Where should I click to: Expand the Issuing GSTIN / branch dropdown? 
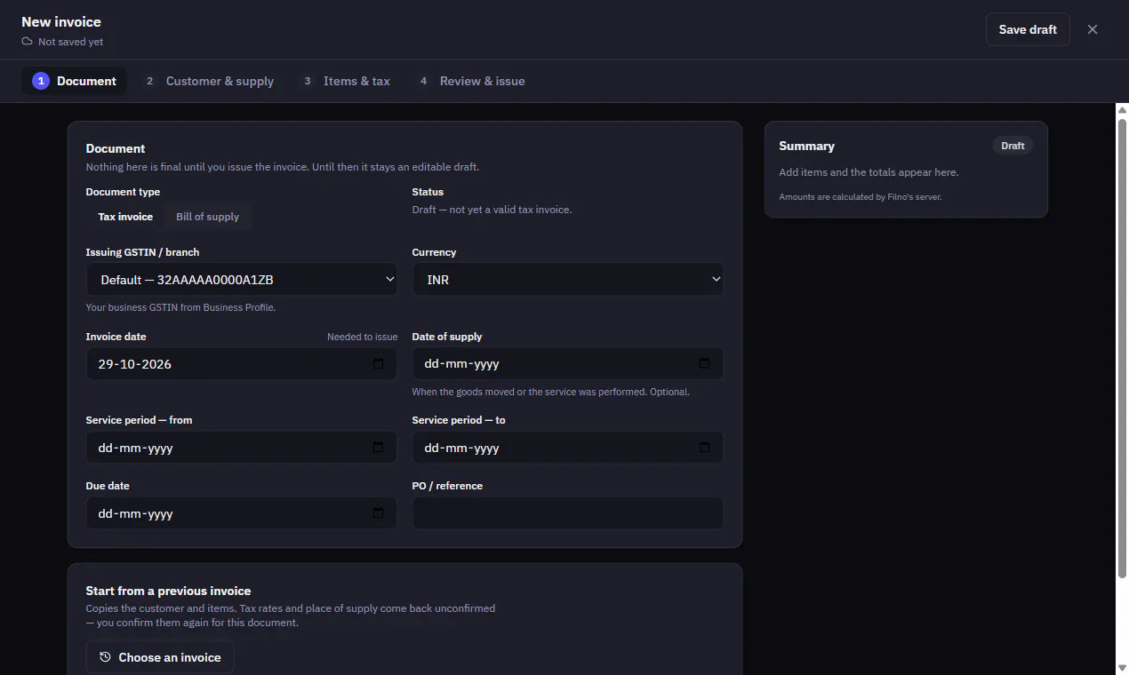(x=242, y=280)
